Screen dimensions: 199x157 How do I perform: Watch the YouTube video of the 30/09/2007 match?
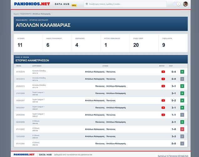163,100
